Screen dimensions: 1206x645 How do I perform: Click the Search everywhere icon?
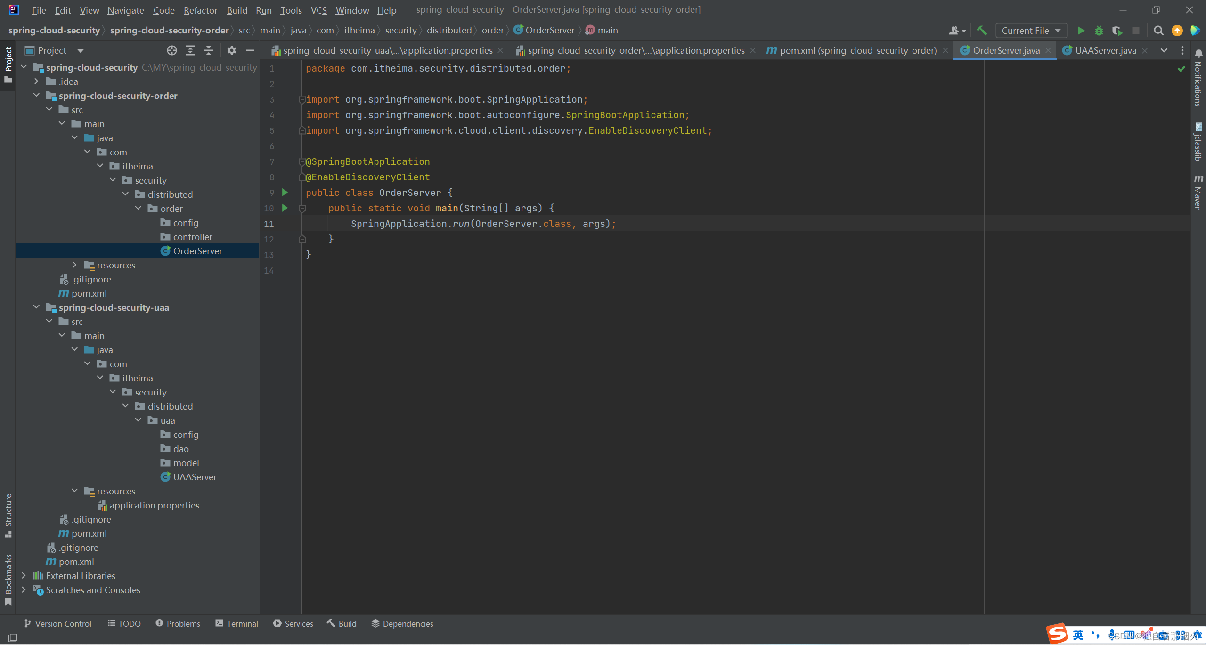point(1159,30)
